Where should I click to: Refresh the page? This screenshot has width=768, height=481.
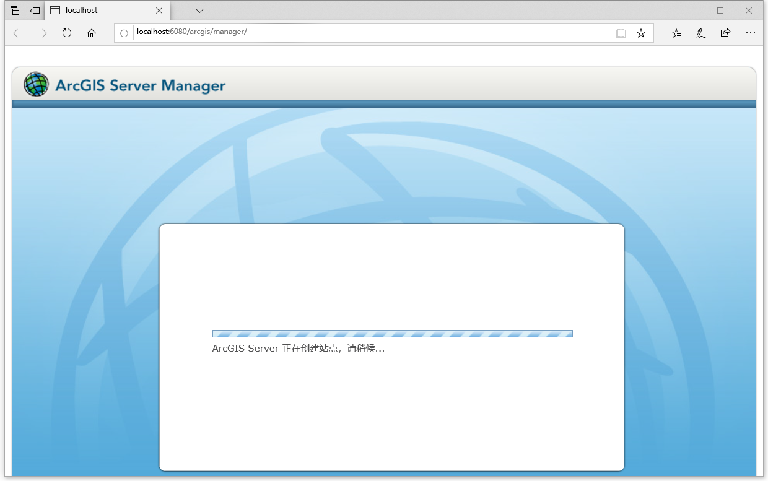(x=67, y=33)
